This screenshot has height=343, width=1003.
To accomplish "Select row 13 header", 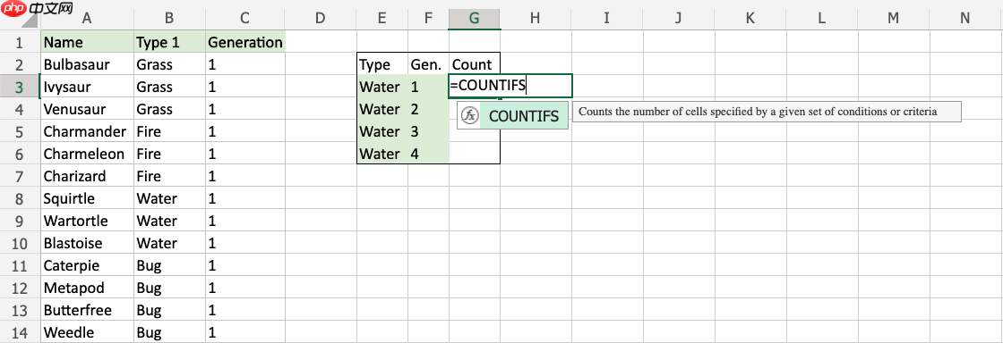I will tap(20, 310).
